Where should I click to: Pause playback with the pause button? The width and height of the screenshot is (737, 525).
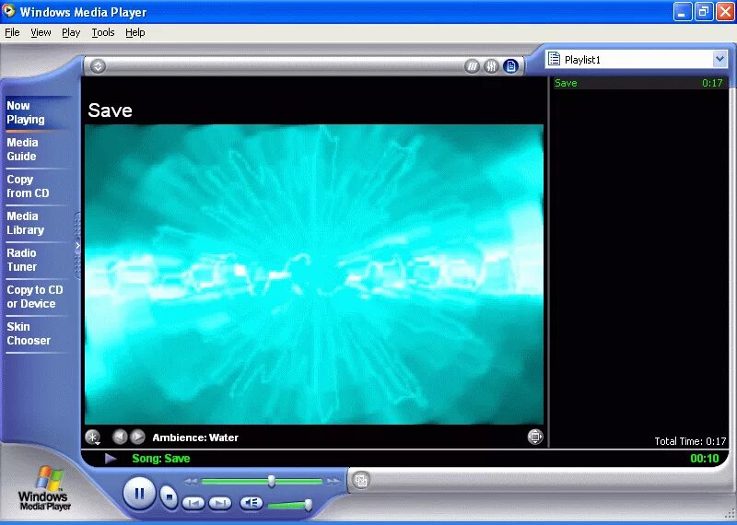click(139, 493)
